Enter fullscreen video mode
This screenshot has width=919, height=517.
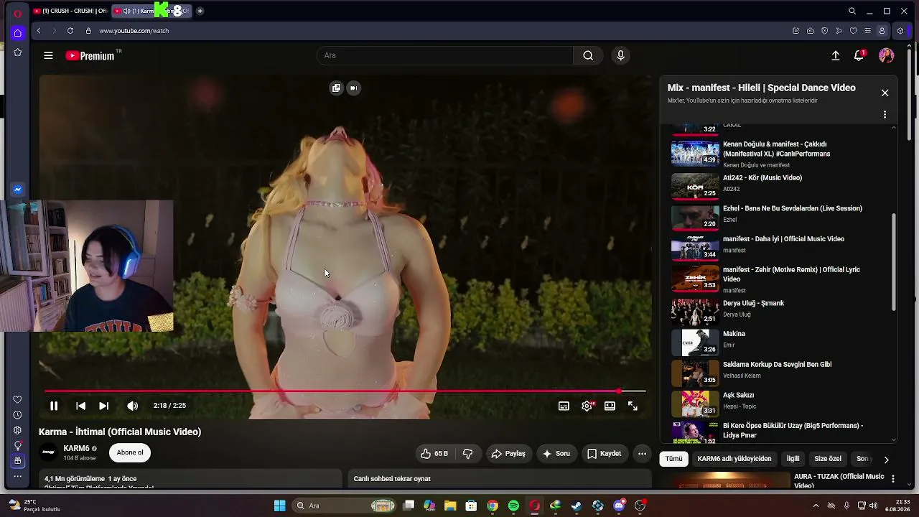pyautogui.click(x=633, y=406)
